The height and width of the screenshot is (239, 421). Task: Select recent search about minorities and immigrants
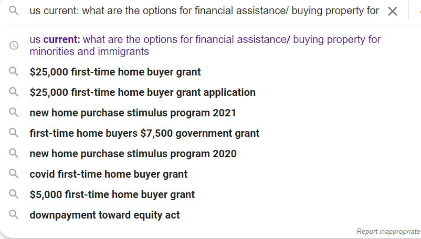pyautogui.click(x=205, y=45)
